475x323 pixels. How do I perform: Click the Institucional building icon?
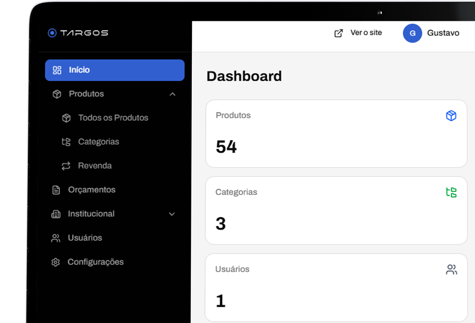point(56,214)
